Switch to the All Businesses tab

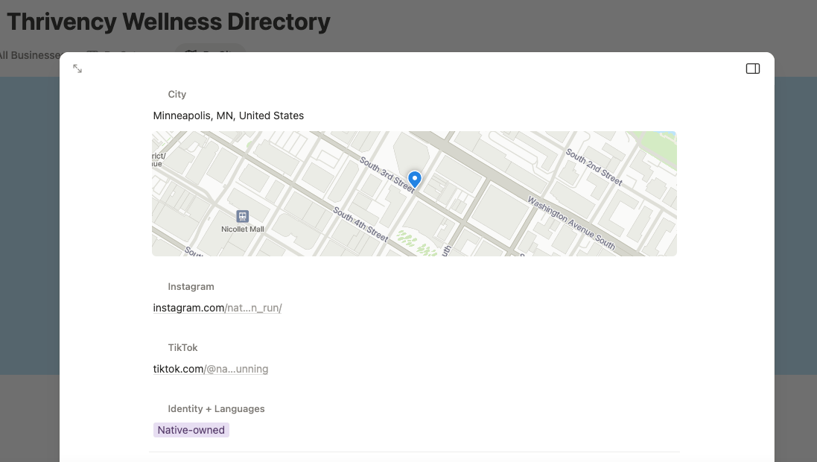pos(30,55)
